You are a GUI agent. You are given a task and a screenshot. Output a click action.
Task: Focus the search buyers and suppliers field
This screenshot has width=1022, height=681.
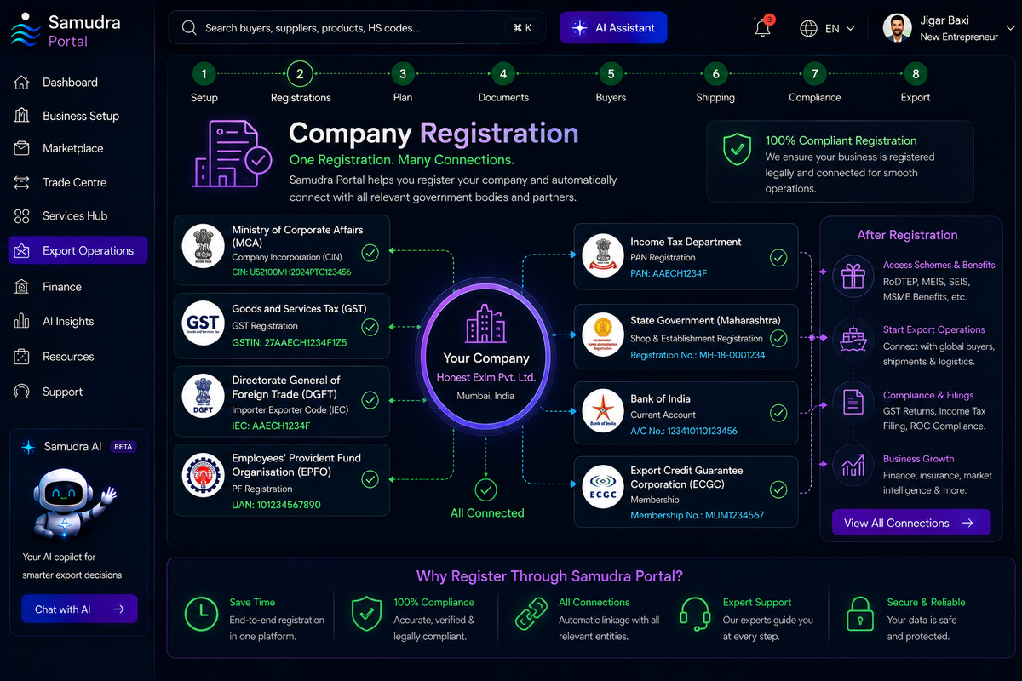click(356, 27)
